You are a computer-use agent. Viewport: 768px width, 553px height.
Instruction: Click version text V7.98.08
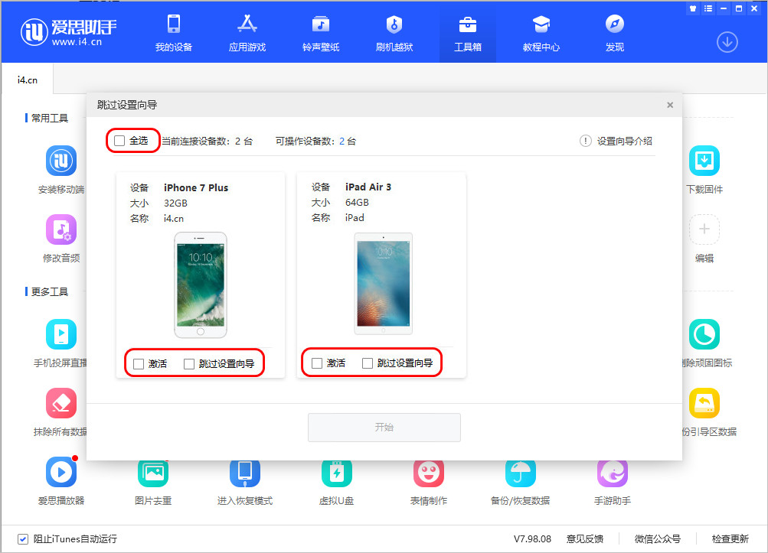[x=532, y=538]
